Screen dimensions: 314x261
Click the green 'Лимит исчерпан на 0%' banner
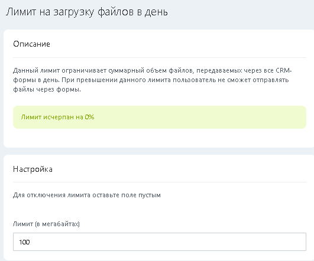[x=160, y=117]
